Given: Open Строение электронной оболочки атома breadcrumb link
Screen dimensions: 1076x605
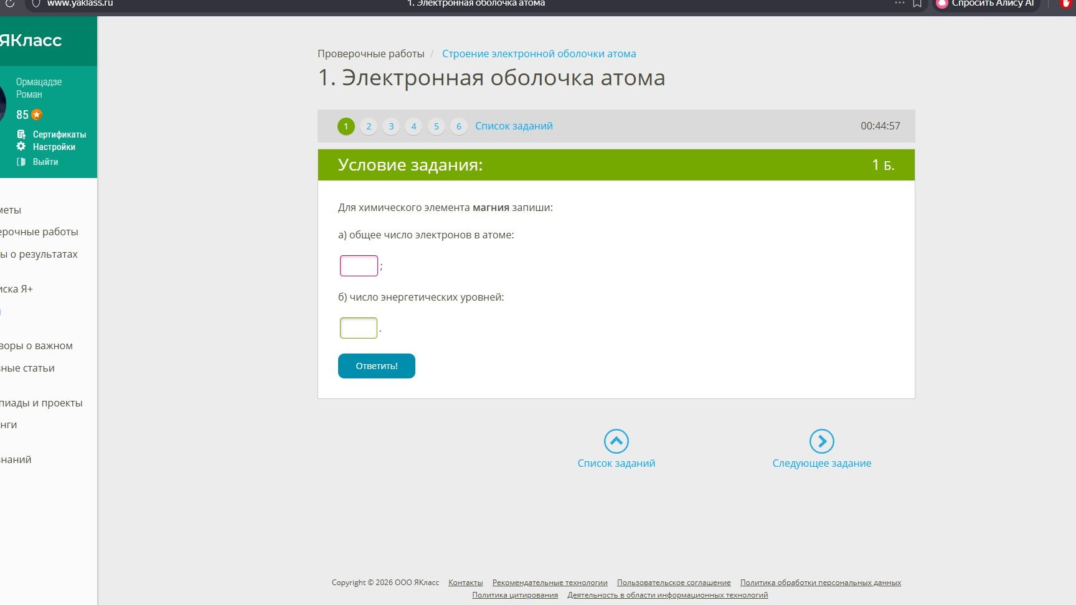Looking at the screenshot, I should [x=539, y=54].
